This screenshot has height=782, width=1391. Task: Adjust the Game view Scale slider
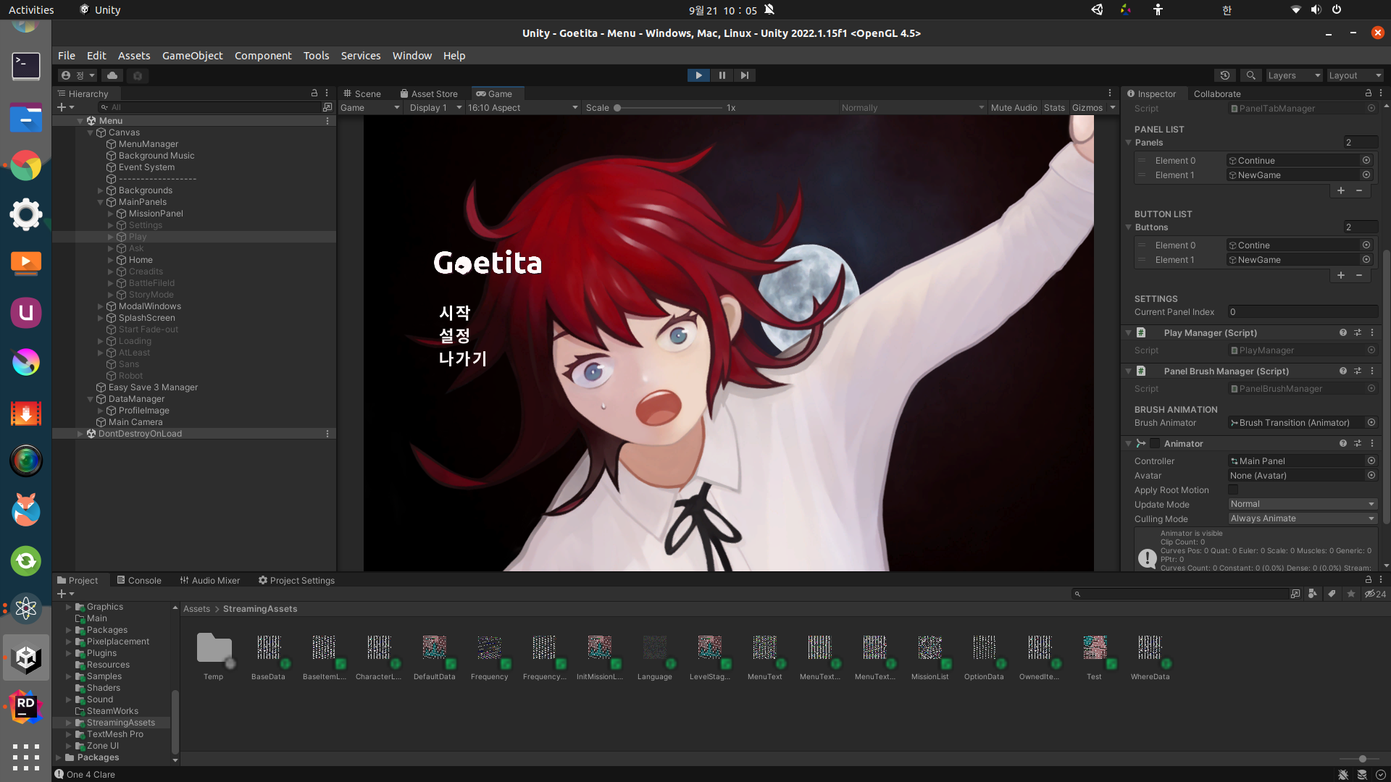667,107
